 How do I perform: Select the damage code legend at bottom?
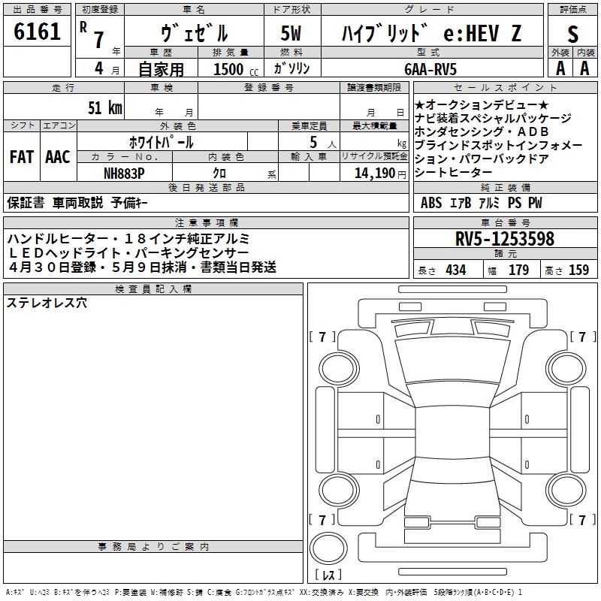point(264,593)
